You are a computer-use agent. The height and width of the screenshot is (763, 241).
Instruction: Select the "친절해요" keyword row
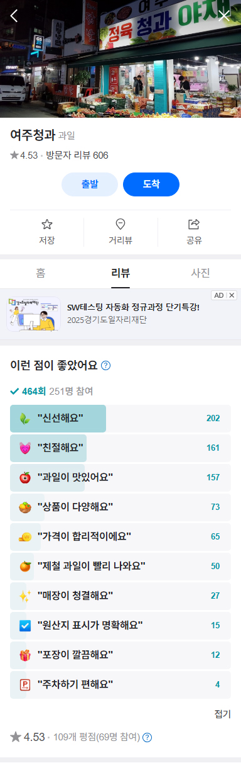(120, 448)
